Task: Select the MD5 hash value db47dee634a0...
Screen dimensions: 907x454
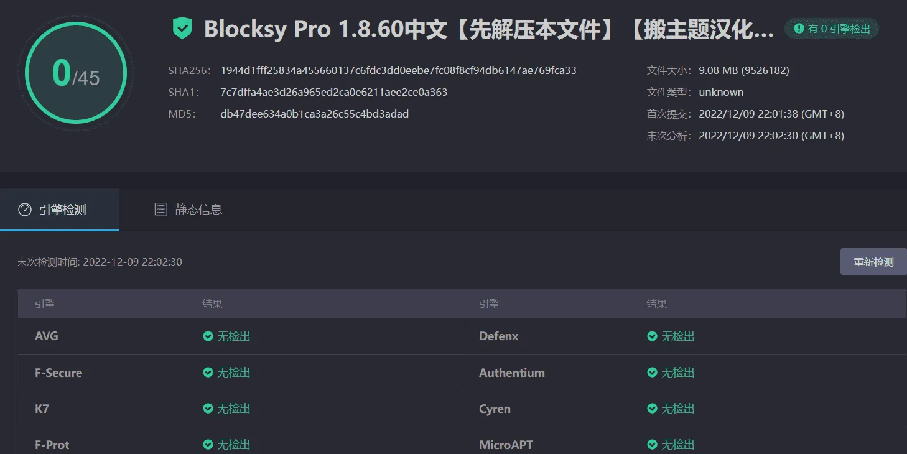Action: pos(314,114)
